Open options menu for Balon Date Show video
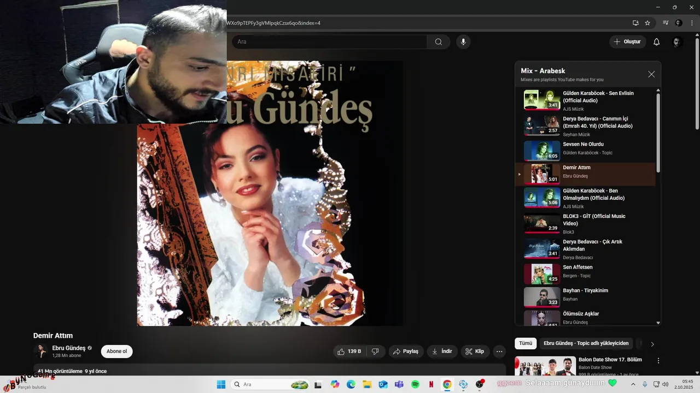Screen dimensions: 700x393 pos(658,361)
